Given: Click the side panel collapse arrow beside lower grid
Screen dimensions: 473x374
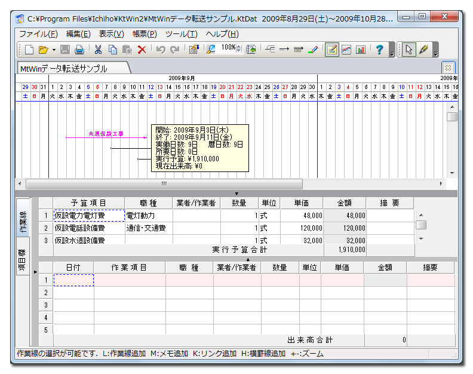Looking at the screenshot, I should pyautogui.click(x=35, y=272).
